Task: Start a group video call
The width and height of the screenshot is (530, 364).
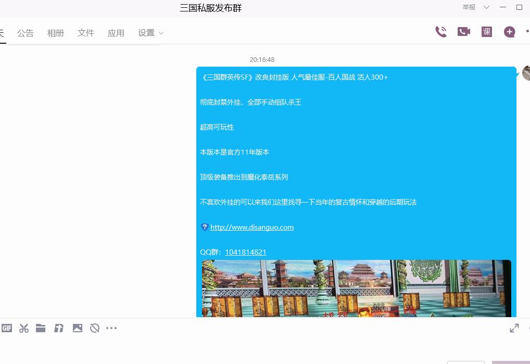Action: coord(464,32)
